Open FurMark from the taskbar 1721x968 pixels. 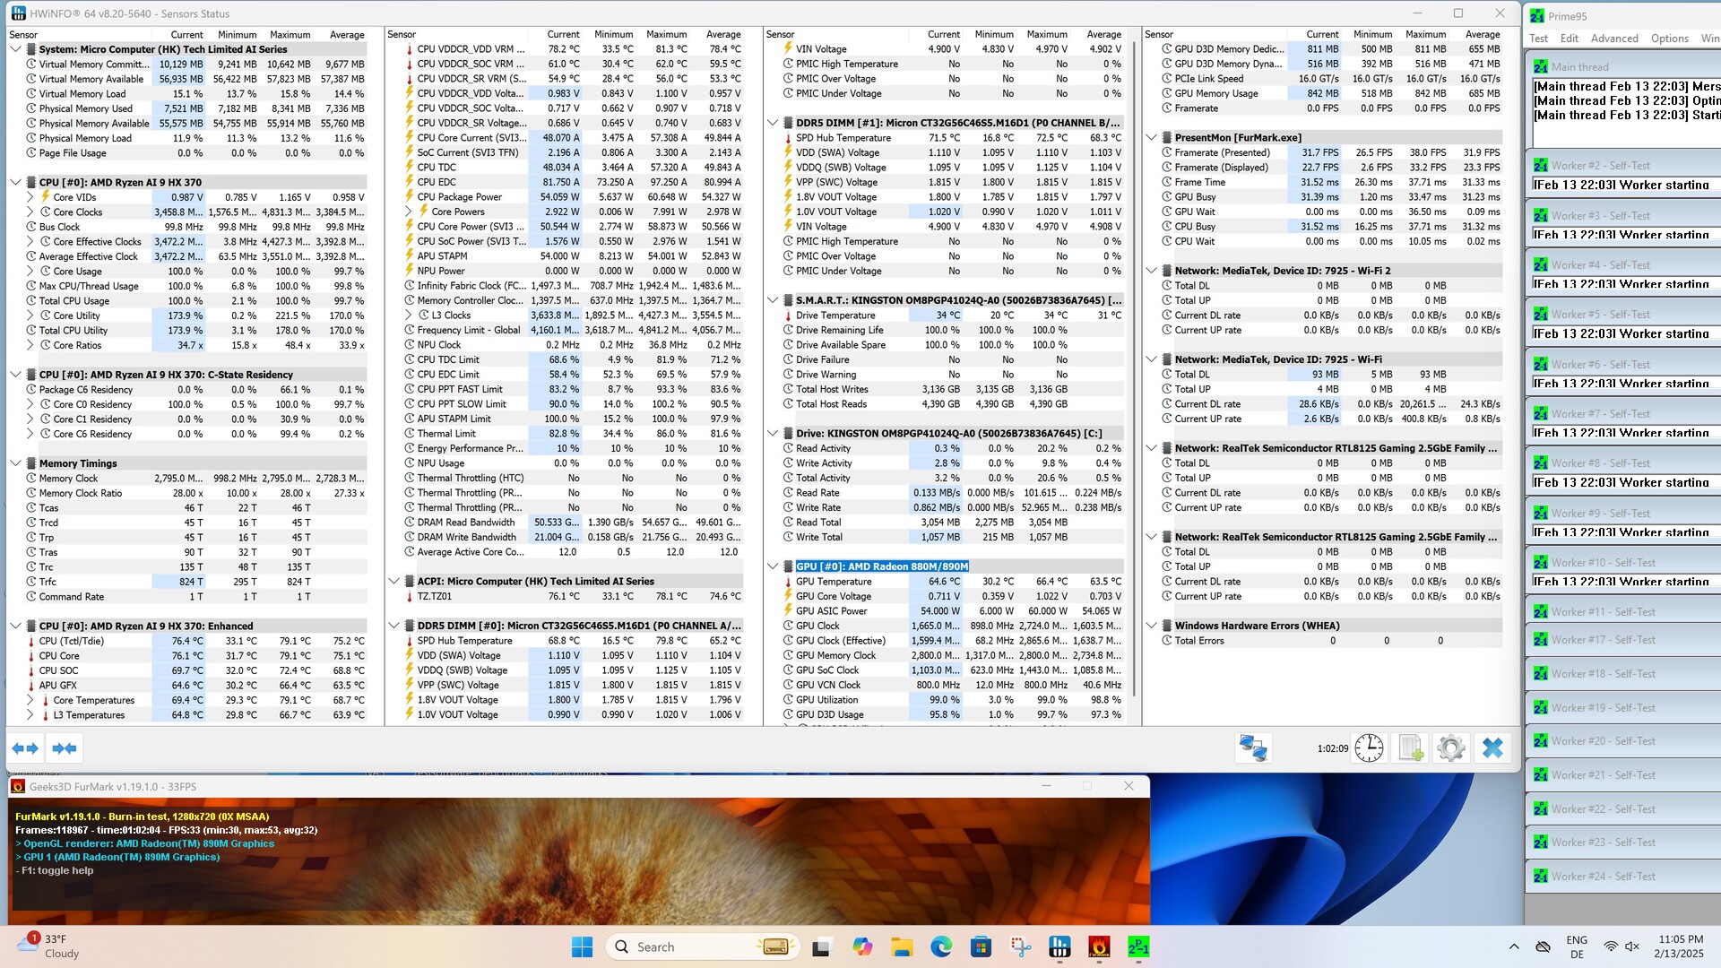click(x=1099, y=947)
